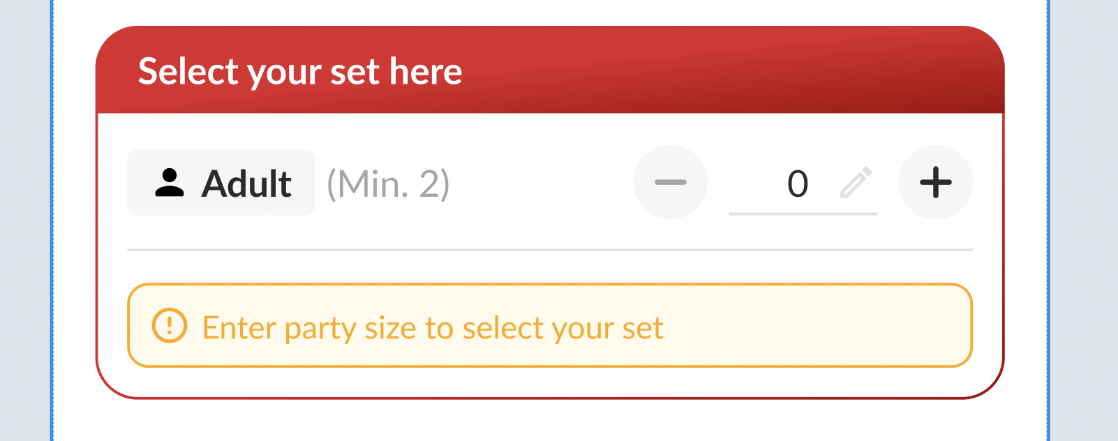Click the horizontal divider below Adult row
Viewport: 1118px width, 441px height.
549,249
